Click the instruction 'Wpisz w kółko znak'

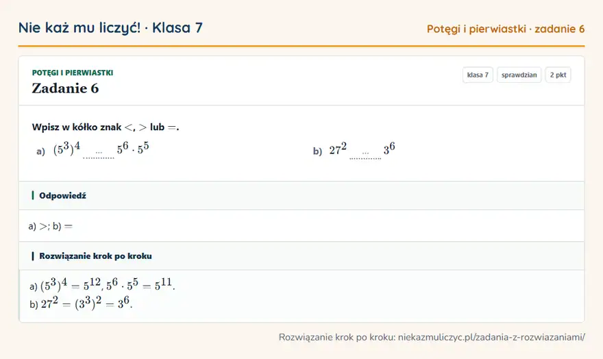coord(77,127)
